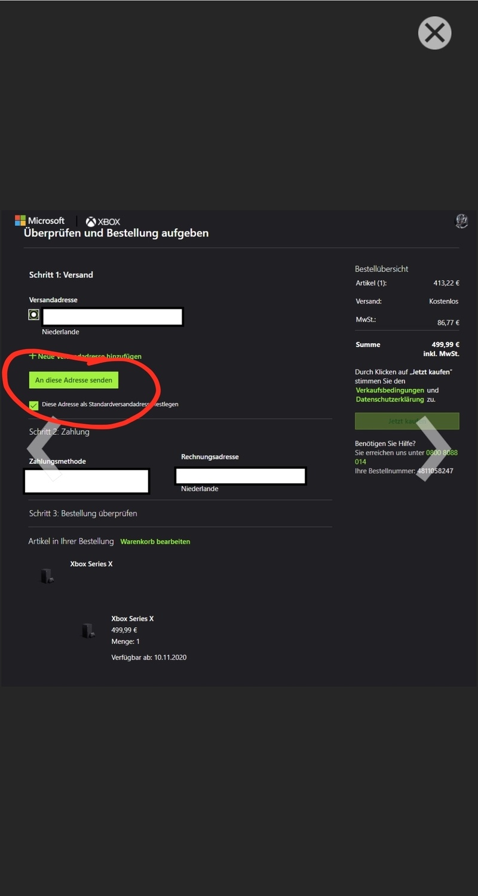The height and width of the screenshot is (896, 478).
Task: Click the 'Schritt 1: Versand' heading
Action: (x=61, y=275)
